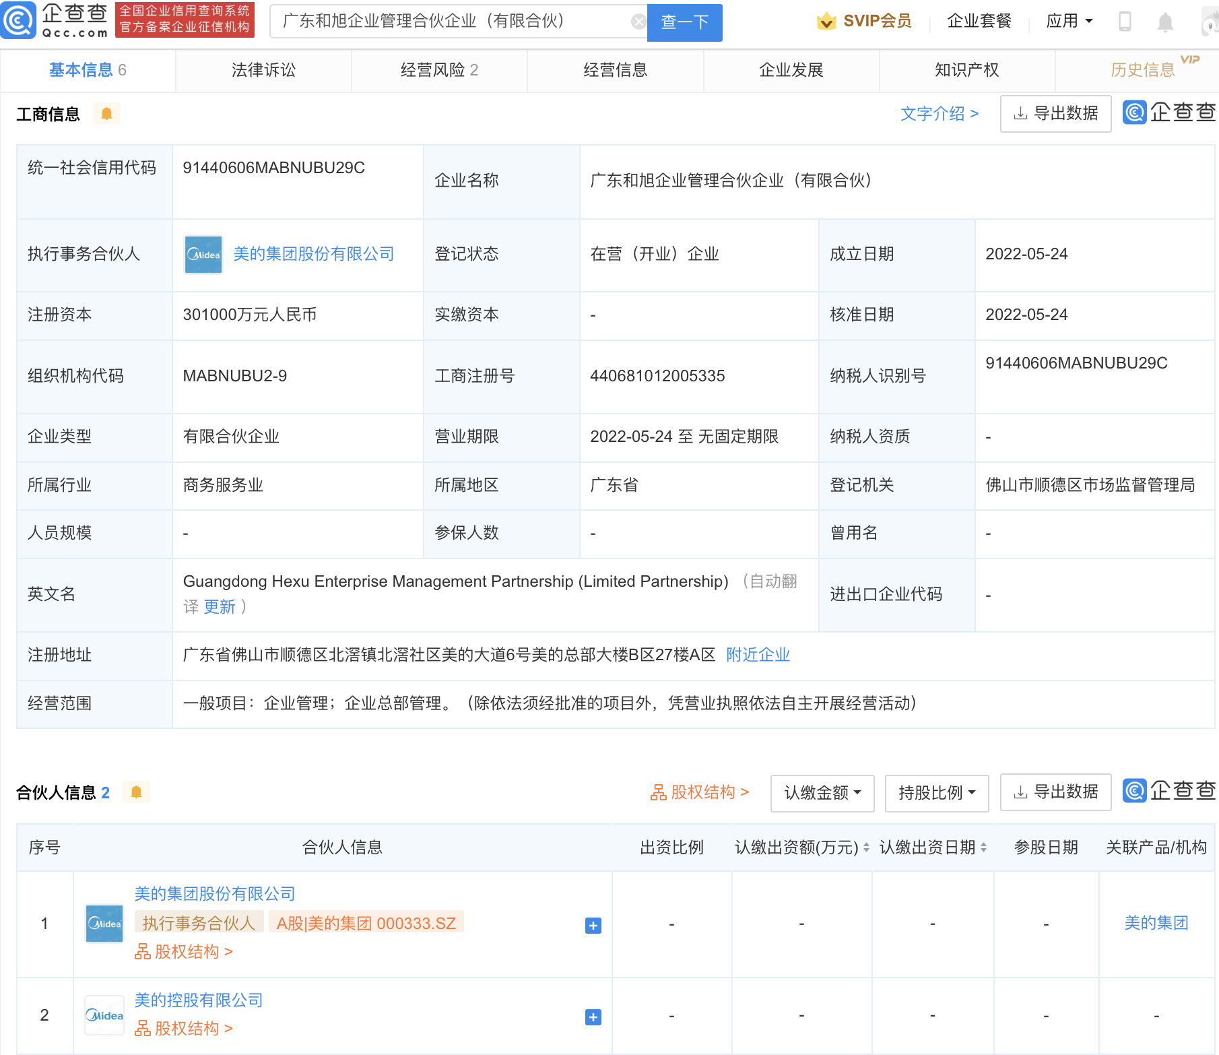Expand row 2 美的控股有限公司 plus icon
The width and height of the screenshot is (1219, 1055).
click(x=593, y=1017)
